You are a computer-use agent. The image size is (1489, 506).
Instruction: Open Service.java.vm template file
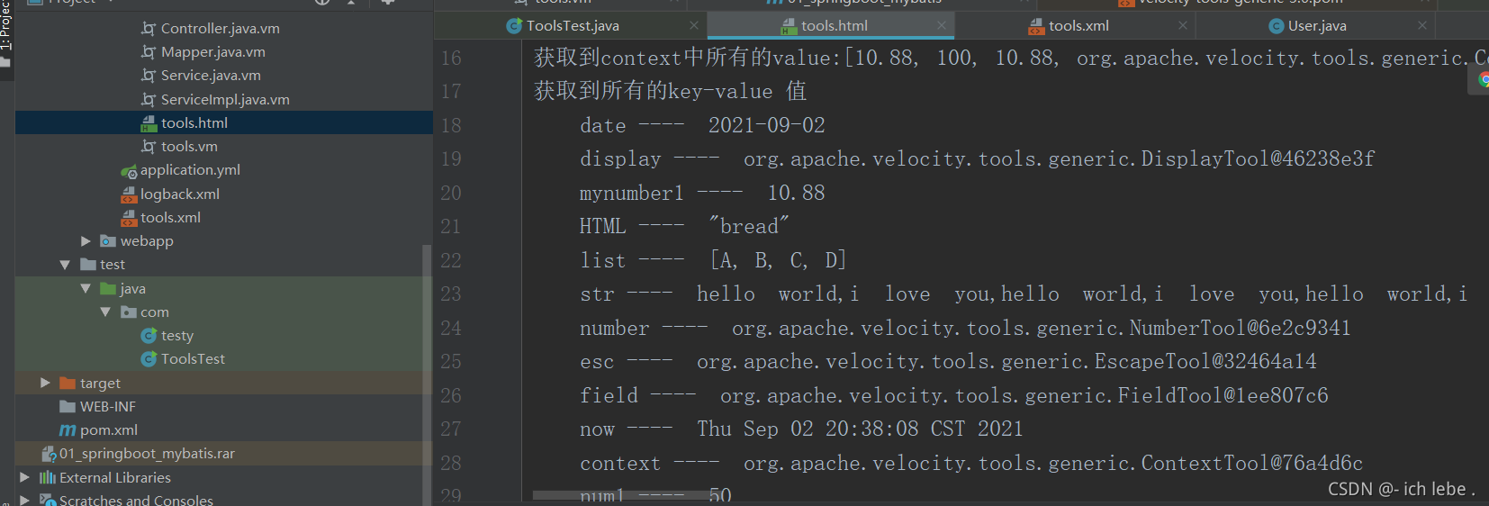[211, 76]
